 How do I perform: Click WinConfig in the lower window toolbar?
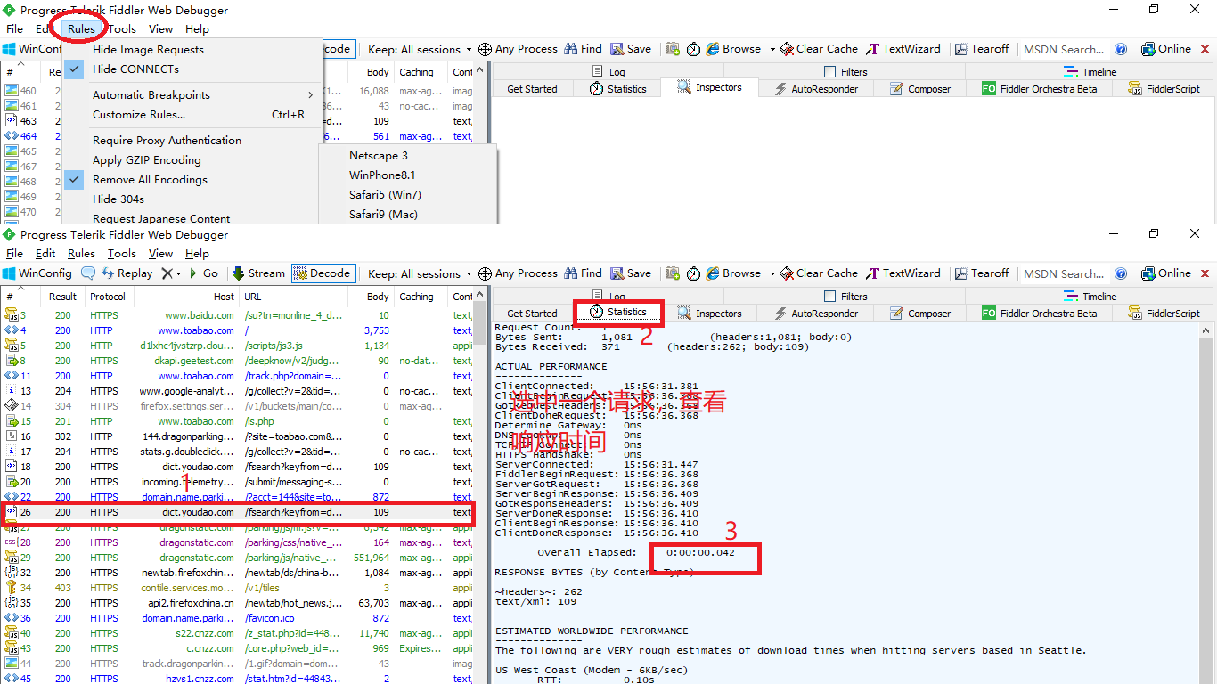pyautogui.click(x=37, y=273)
